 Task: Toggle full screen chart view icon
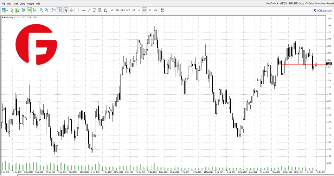coord(162,10)
